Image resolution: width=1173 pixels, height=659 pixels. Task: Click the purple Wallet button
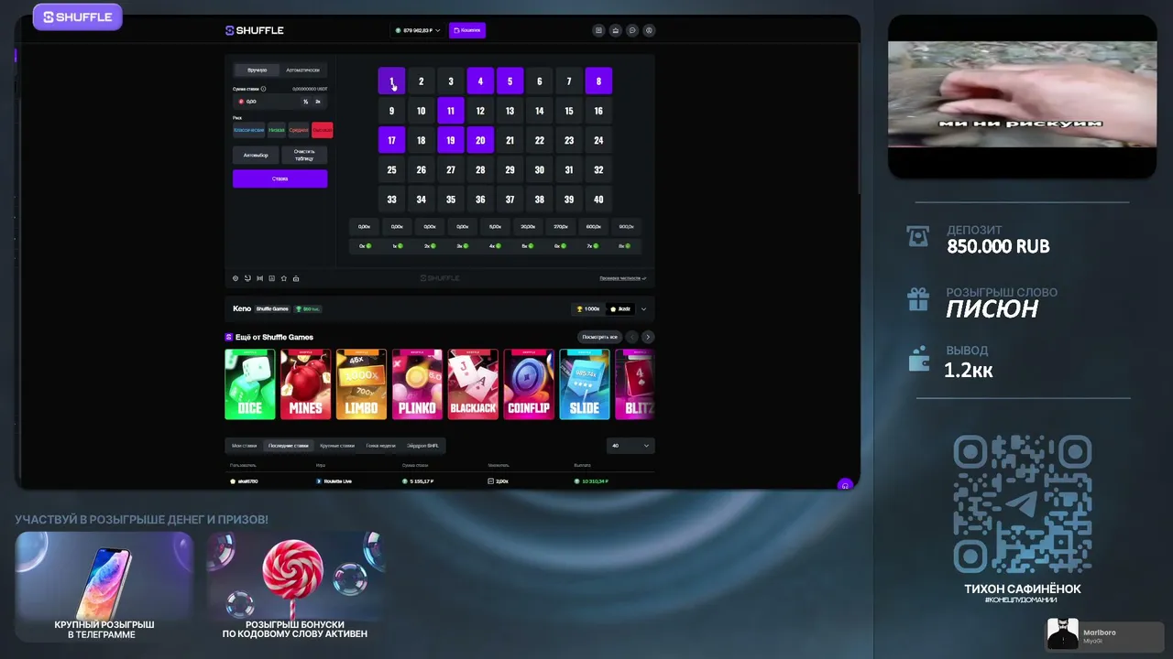click(x=467, y=30)
